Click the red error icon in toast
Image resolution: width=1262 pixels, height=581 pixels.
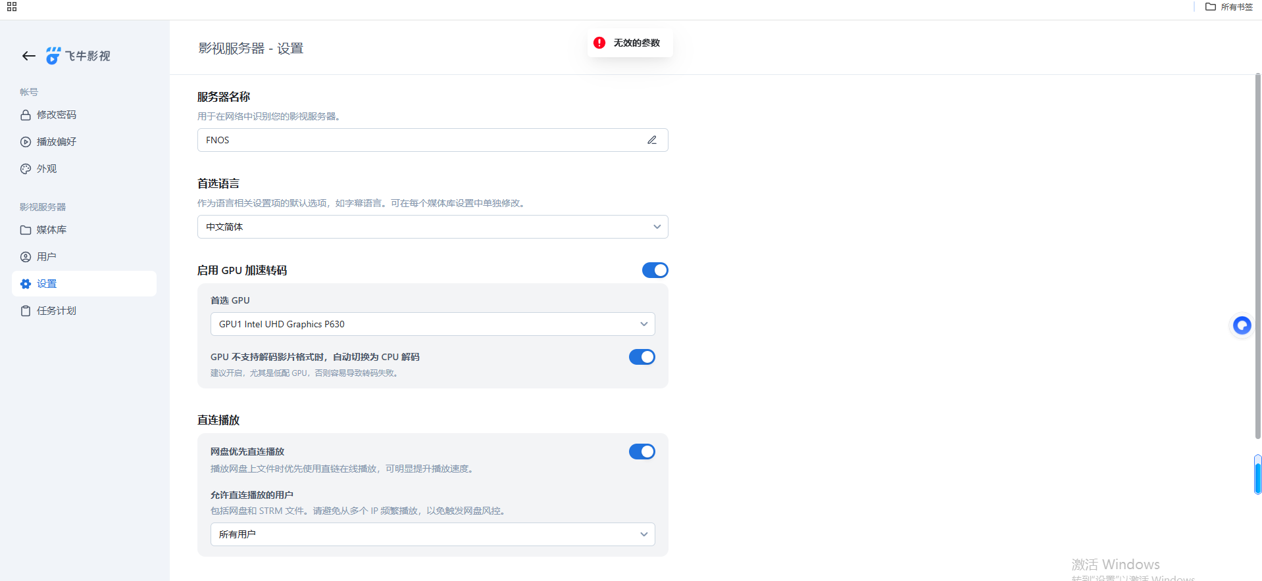click(599, 43)
